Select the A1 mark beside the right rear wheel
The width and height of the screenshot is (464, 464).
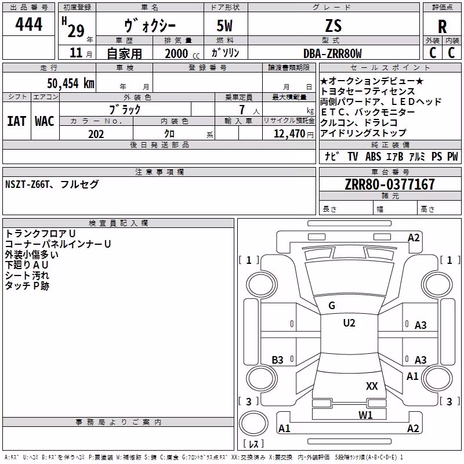click(412, 376)
